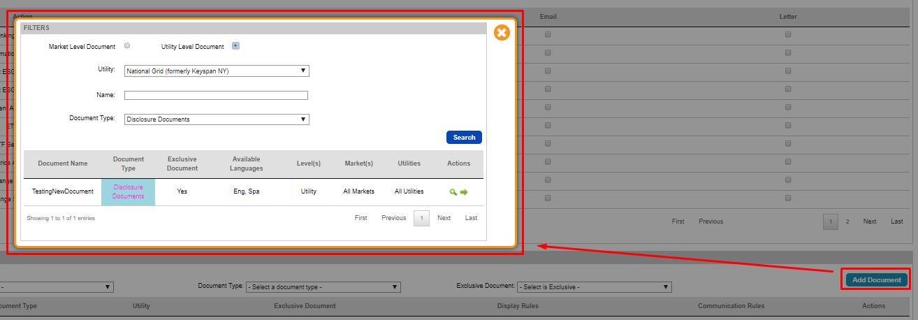The width and height of the screenshot is (918, 320).
Task: Select the Utility Level Document radio button
Action: 236,46
